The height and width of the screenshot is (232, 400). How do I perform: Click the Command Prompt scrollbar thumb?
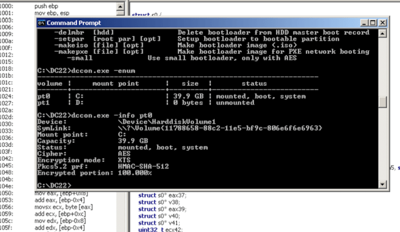tap(382, 102)
